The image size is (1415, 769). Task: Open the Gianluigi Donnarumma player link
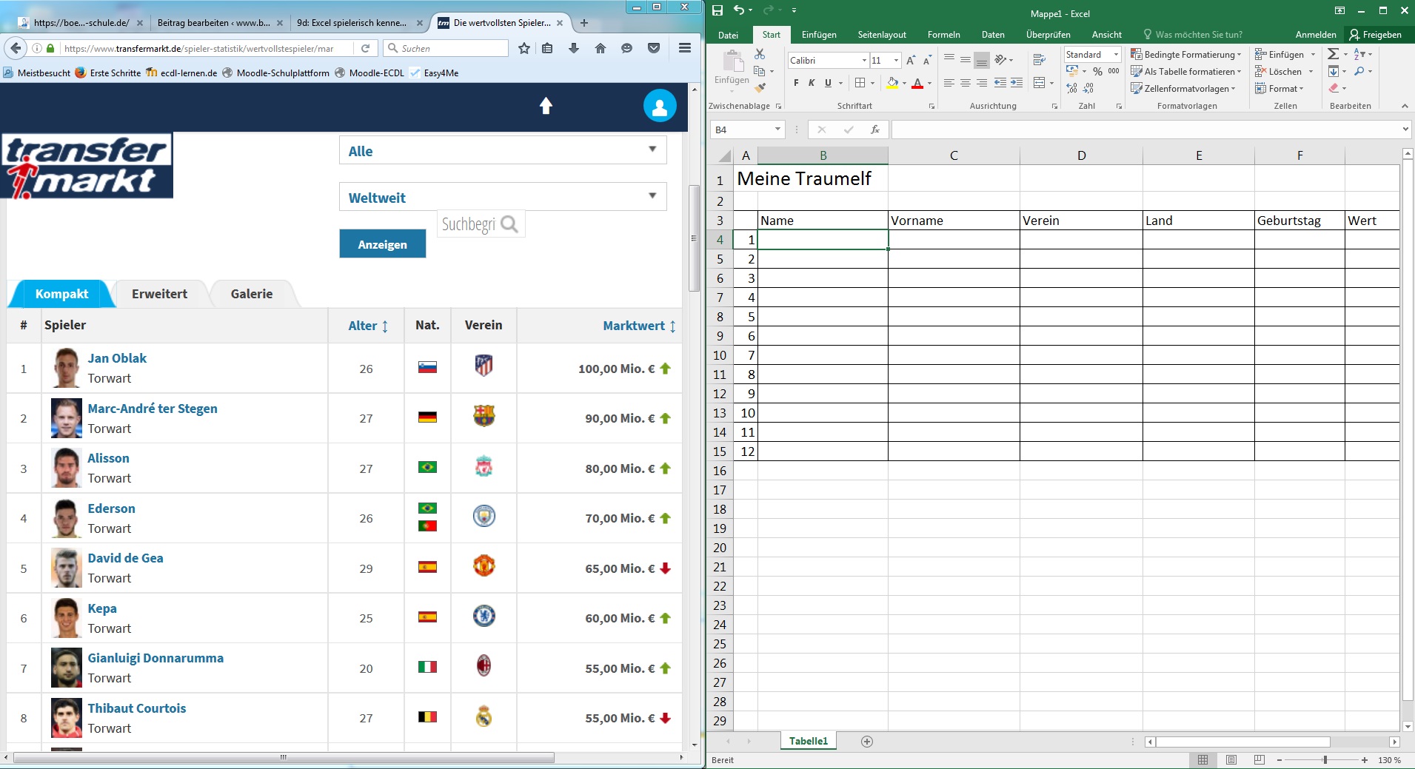pos(155,658)
